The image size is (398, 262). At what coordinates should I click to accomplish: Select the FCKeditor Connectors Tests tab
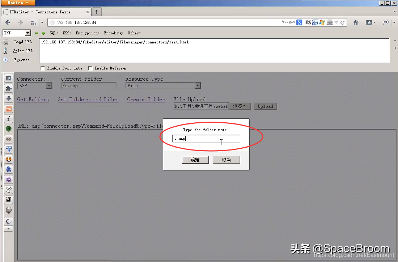point(46,12)
